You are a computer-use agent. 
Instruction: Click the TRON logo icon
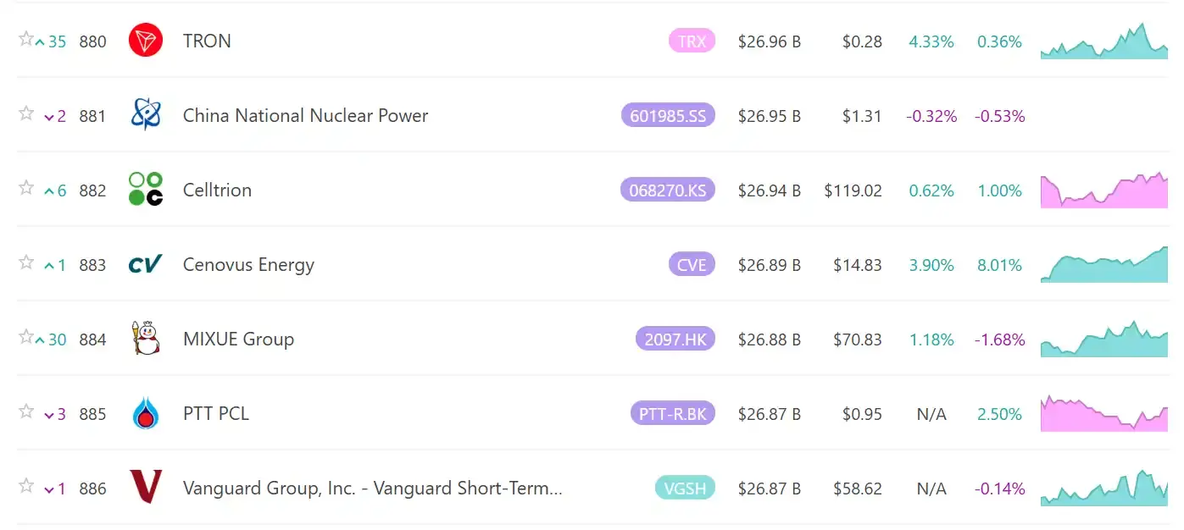click(x=145, y=41)
